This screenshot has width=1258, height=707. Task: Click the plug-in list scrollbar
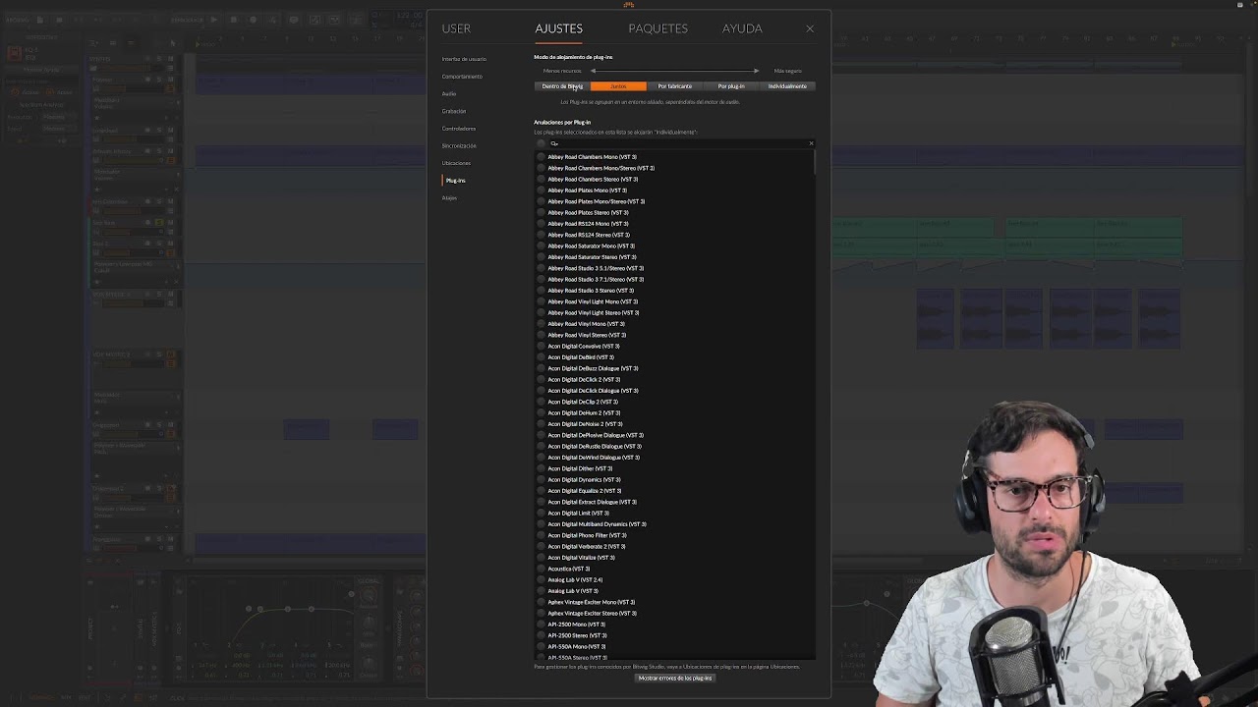pyautogui.click(x=814, y=163)
